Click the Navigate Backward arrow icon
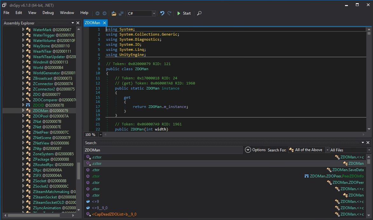The height and width of the screenshot is (220, 373). point(98,13)
